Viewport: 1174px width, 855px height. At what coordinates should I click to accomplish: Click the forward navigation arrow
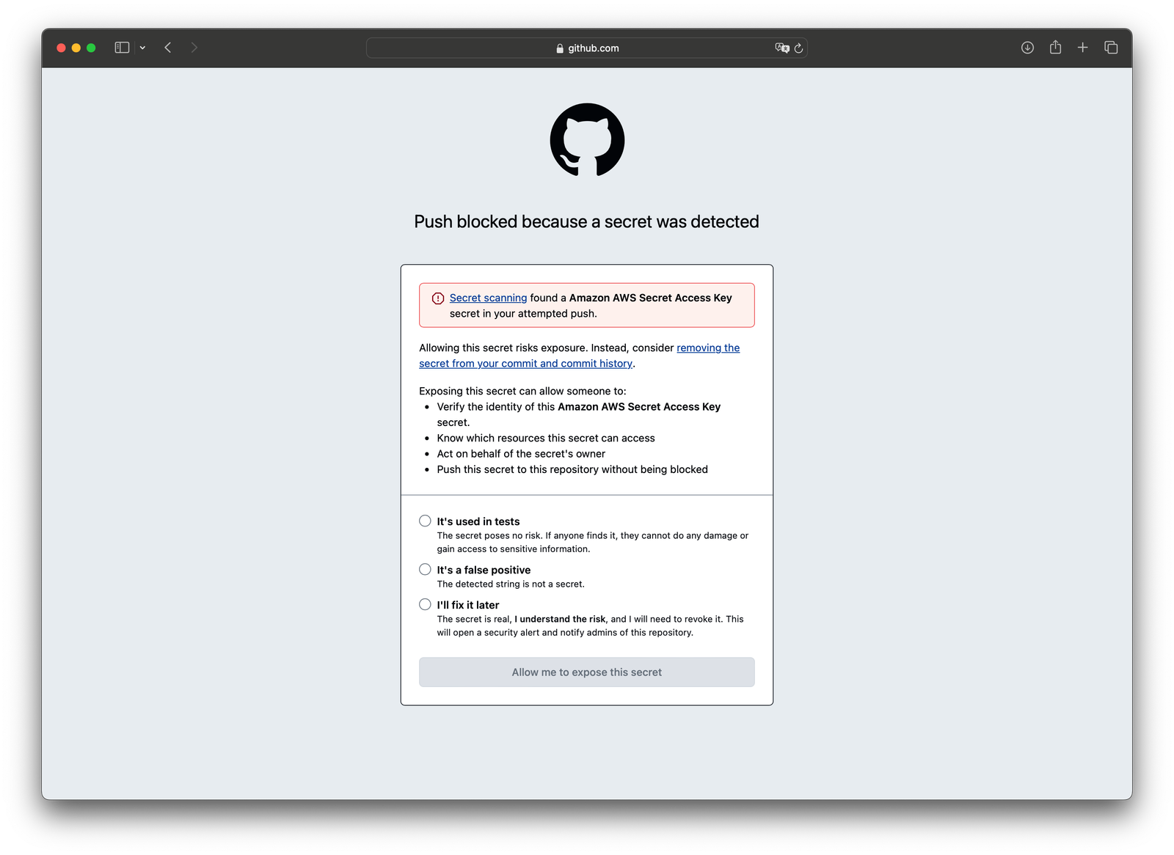194,48
